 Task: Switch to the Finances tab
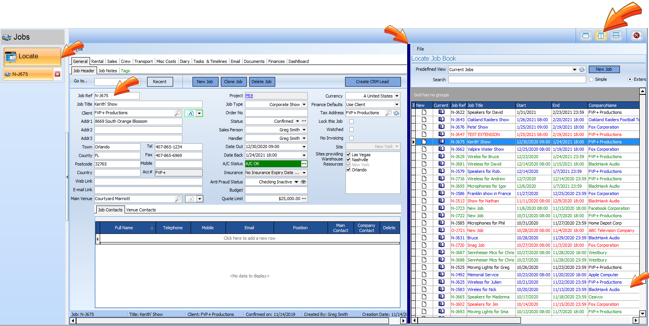[276, 61]
